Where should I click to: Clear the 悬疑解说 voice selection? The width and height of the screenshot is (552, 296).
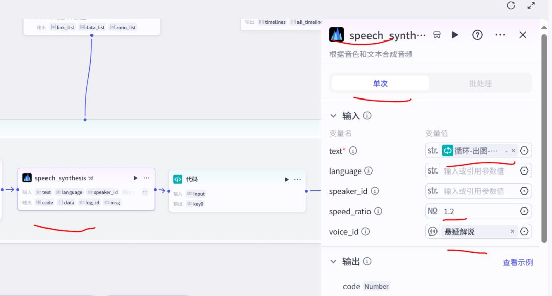click(512, 231)
